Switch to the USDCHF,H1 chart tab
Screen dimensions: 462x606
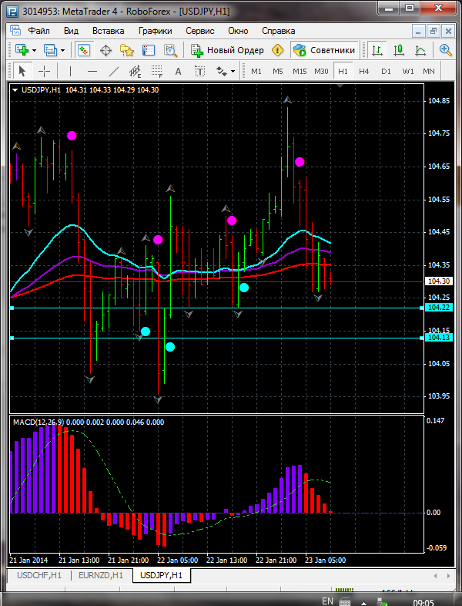39,575
